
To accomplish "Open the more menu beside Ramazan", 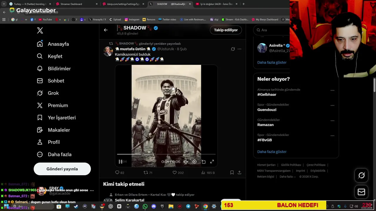I will click(x=333, y=120).
